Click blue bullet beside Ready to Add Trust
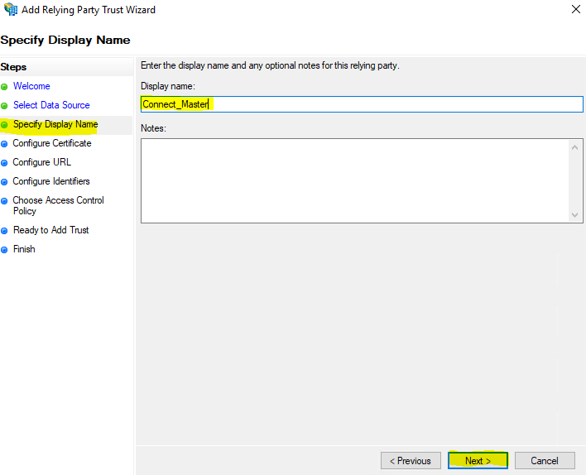The width and height of the screenshot is (586, 475). point(4,231)
